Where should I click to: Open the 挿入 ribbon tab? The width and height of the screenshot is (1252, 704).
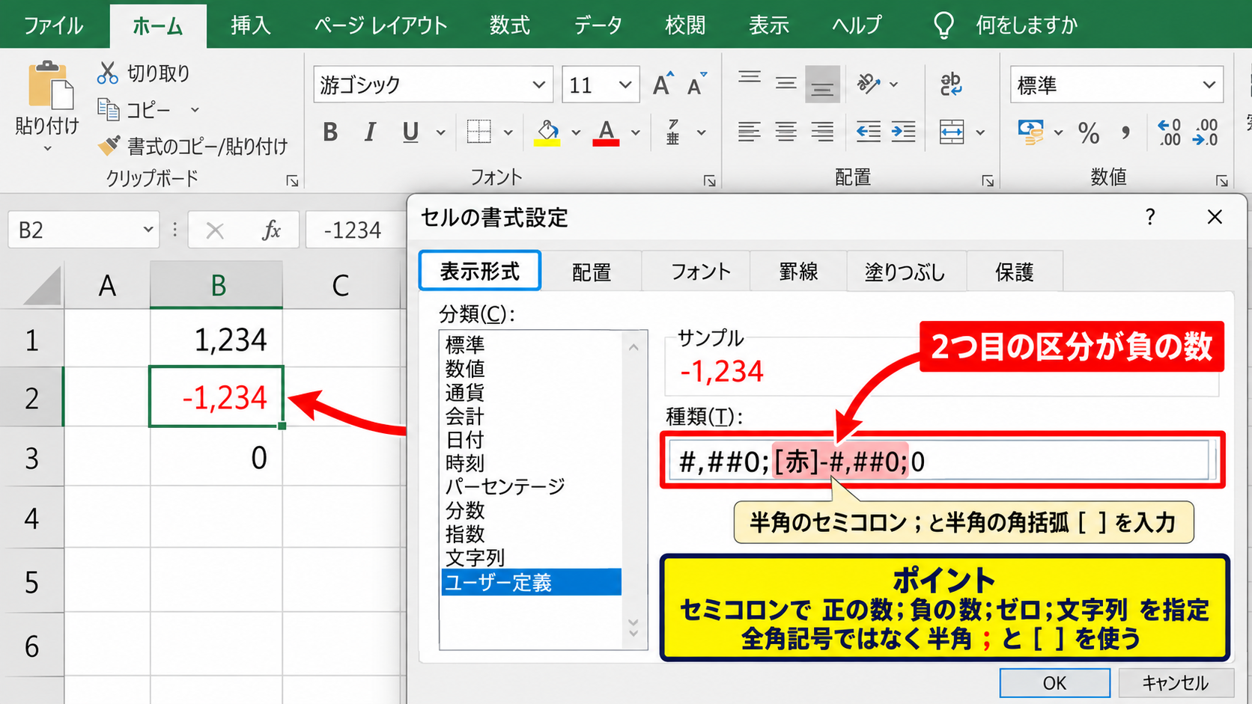250,25
